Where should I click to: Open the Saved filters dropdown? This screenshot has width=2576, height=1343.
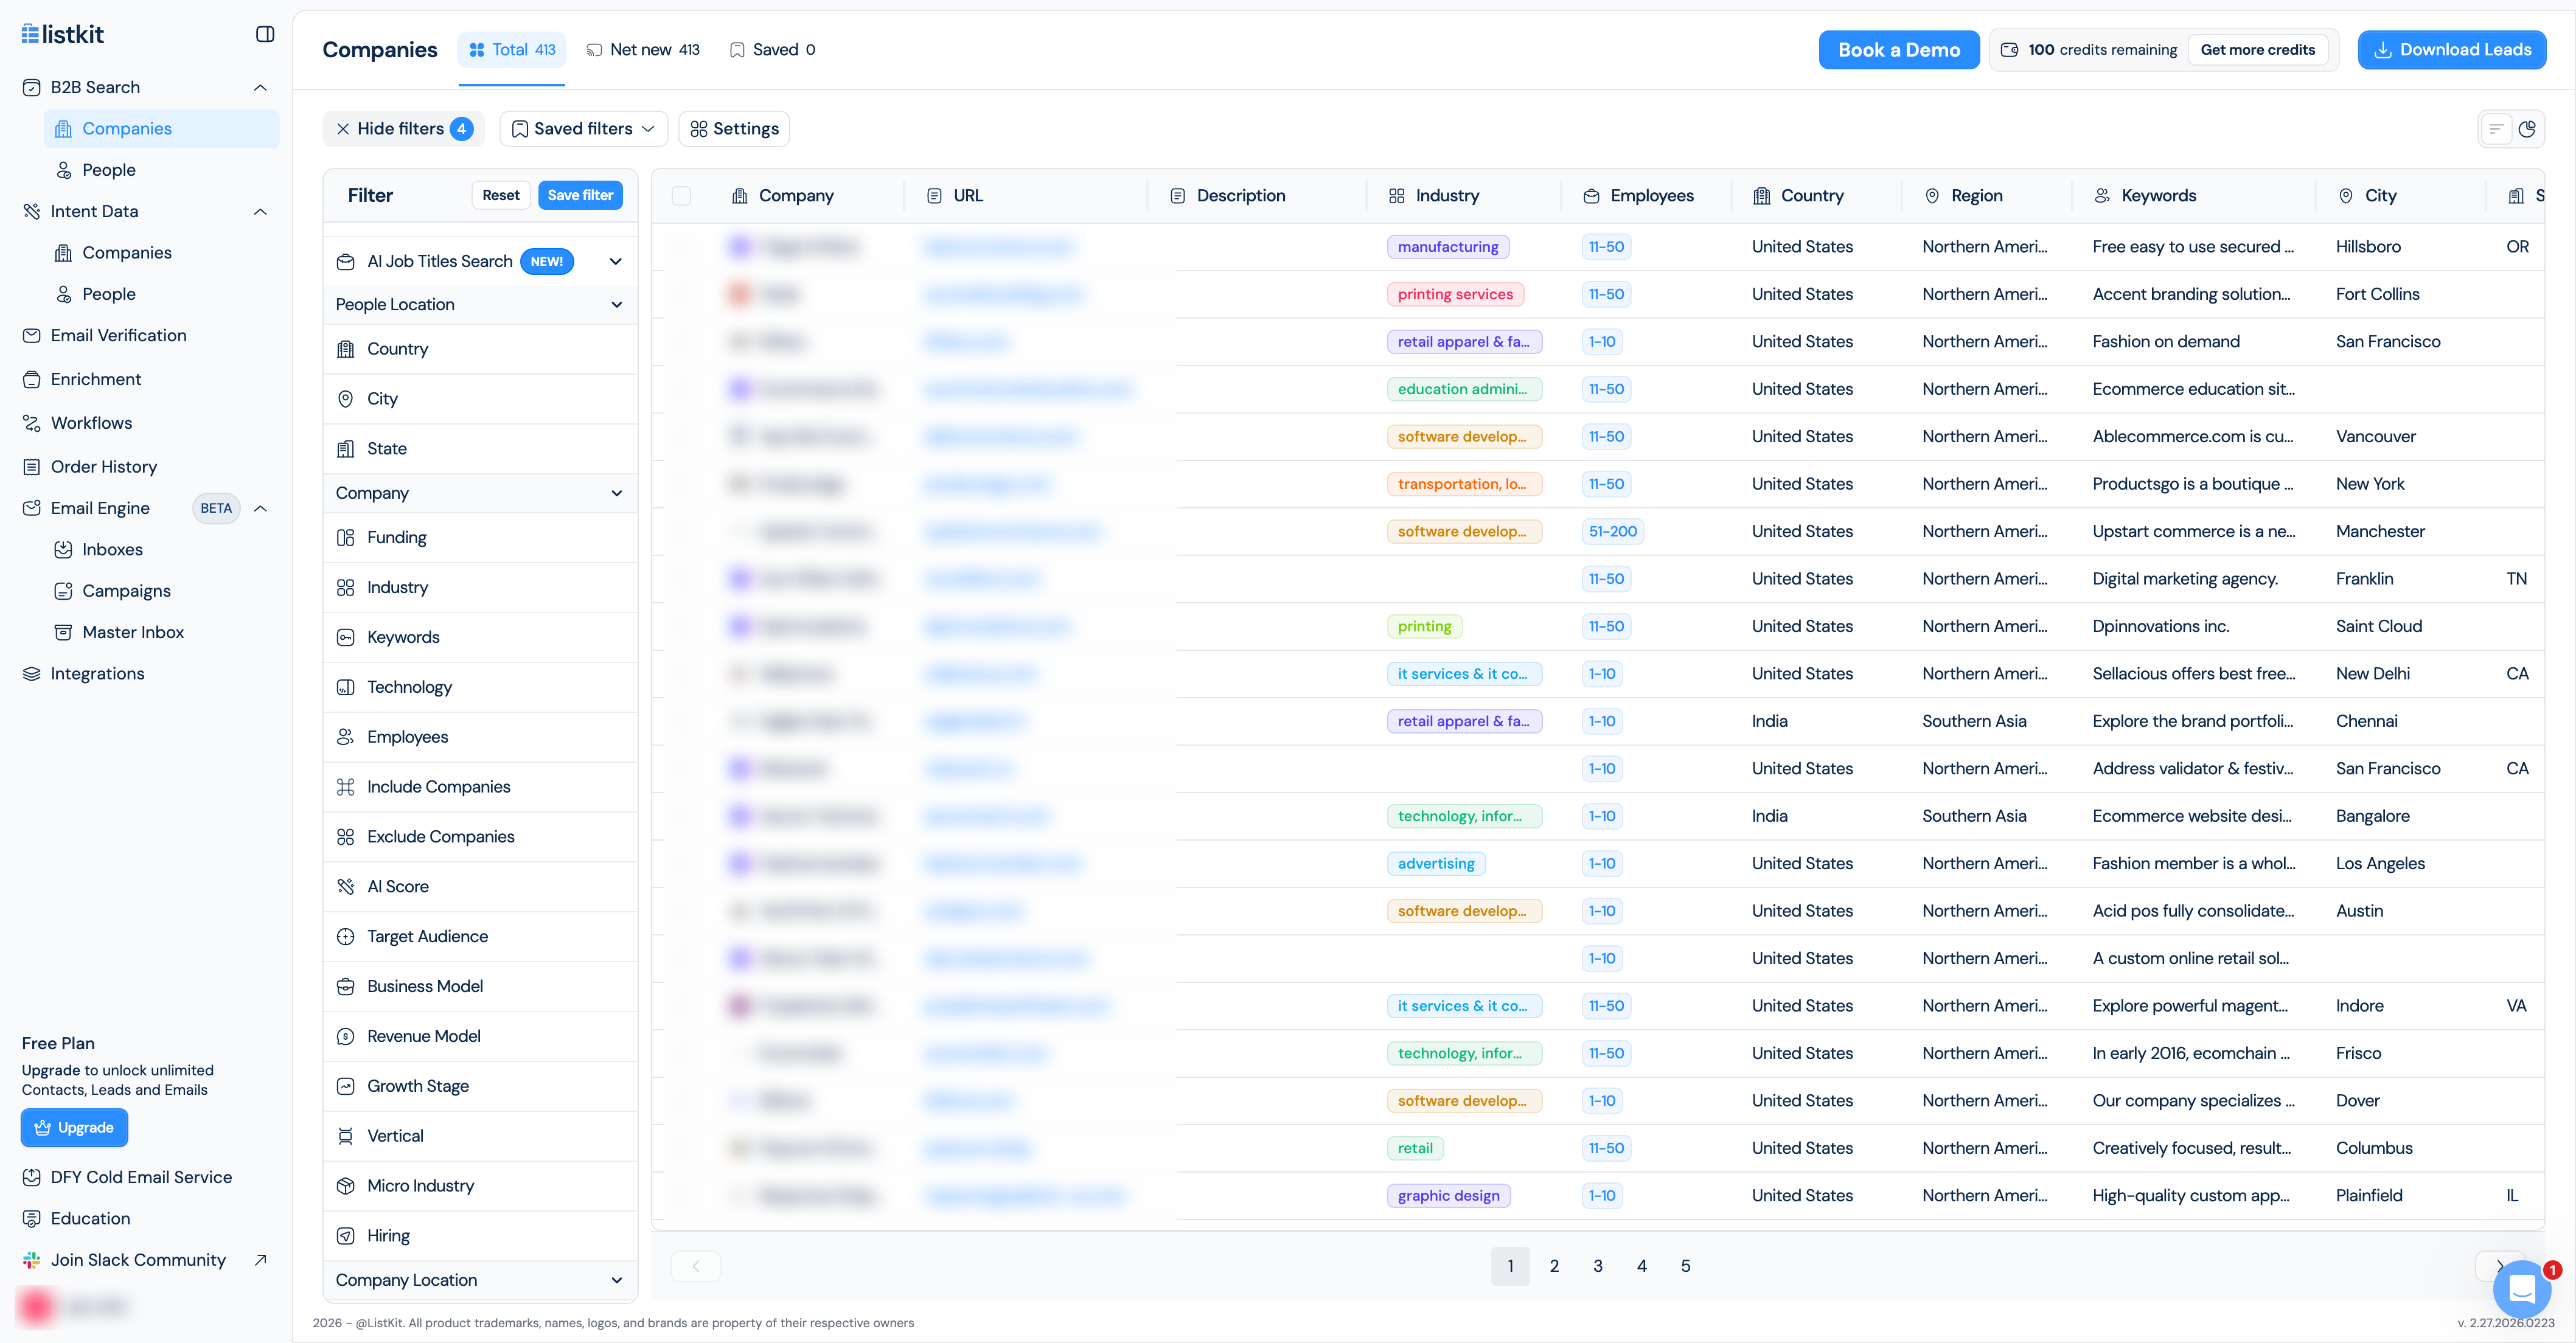coord(583,128)
